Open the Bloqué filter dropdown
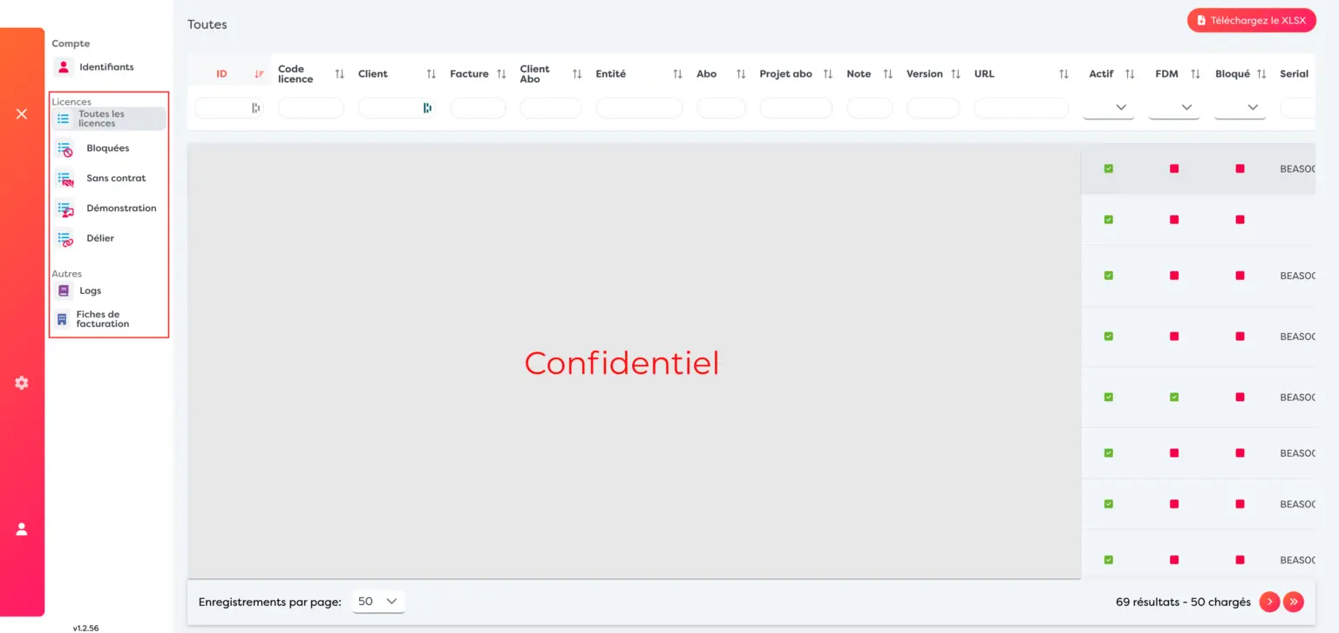Image resolution: width=1339 pixels, height=633 pixels. pos(1240,108)
